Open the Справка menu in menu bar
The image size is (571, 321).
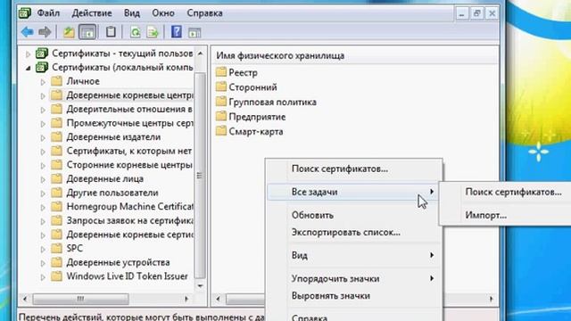coord(204,13)
